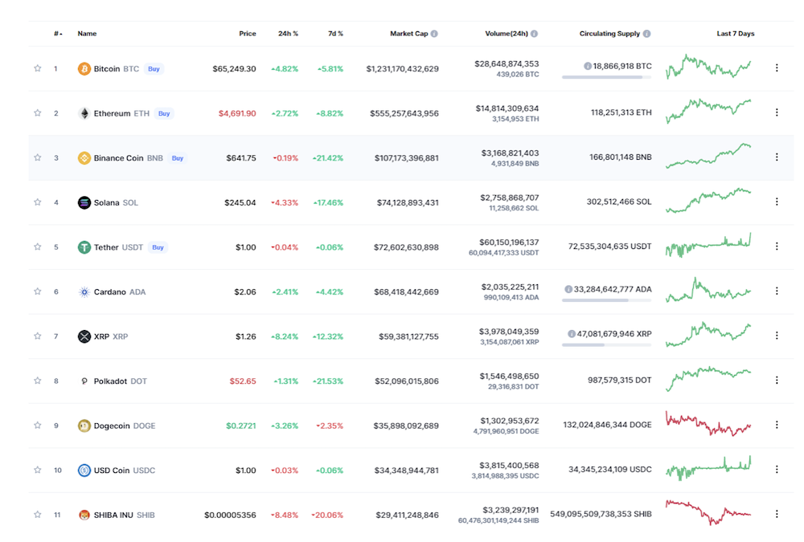Click the Ethereum diamond logo icon
The height and width of the screenshot is (542, 804).
click(84, 113)
